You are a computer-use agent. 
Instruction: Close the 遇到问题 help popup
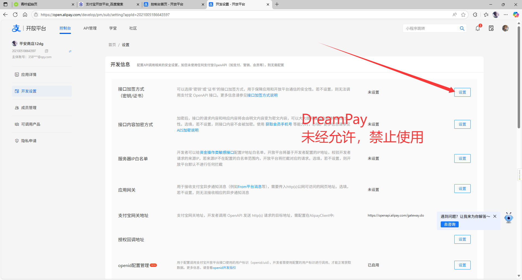(495, 216)
